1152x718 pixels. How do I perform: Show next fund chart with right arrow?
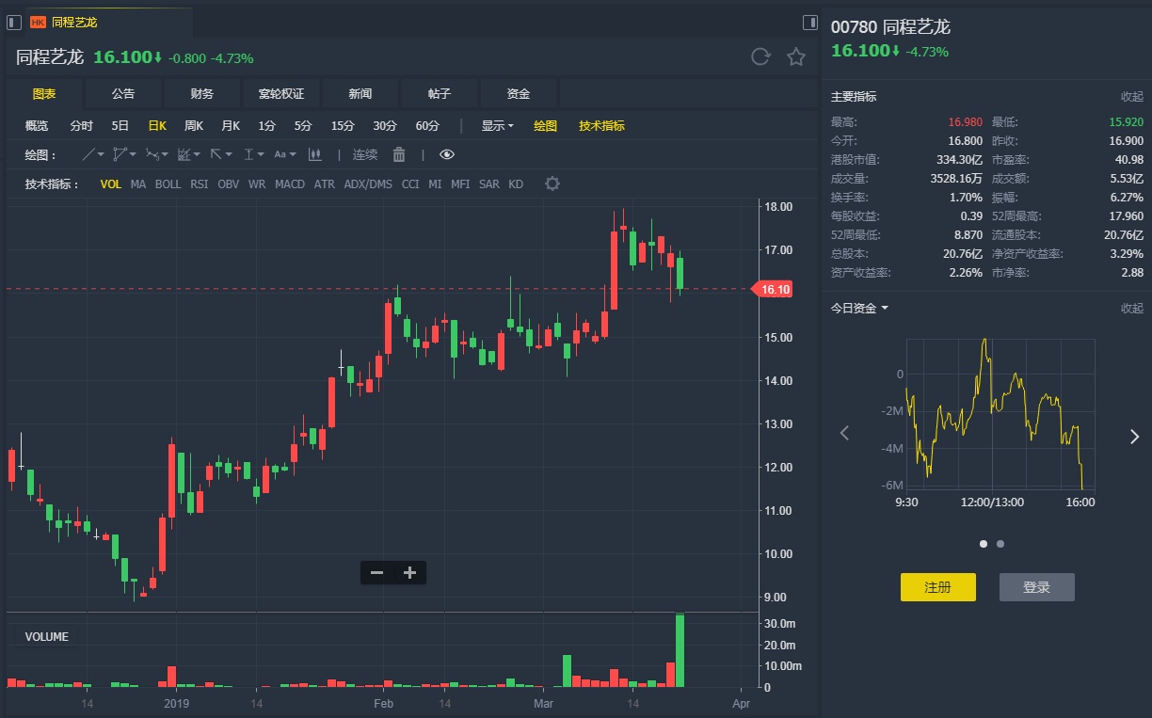[1134, 435]
